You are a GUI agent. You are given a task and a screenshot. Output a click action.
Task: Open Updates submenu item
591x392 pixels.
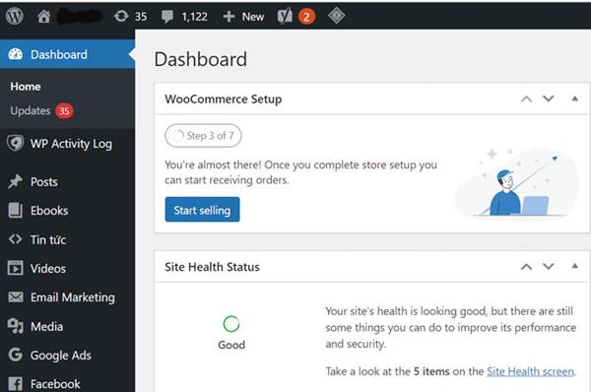pos(31,111)
